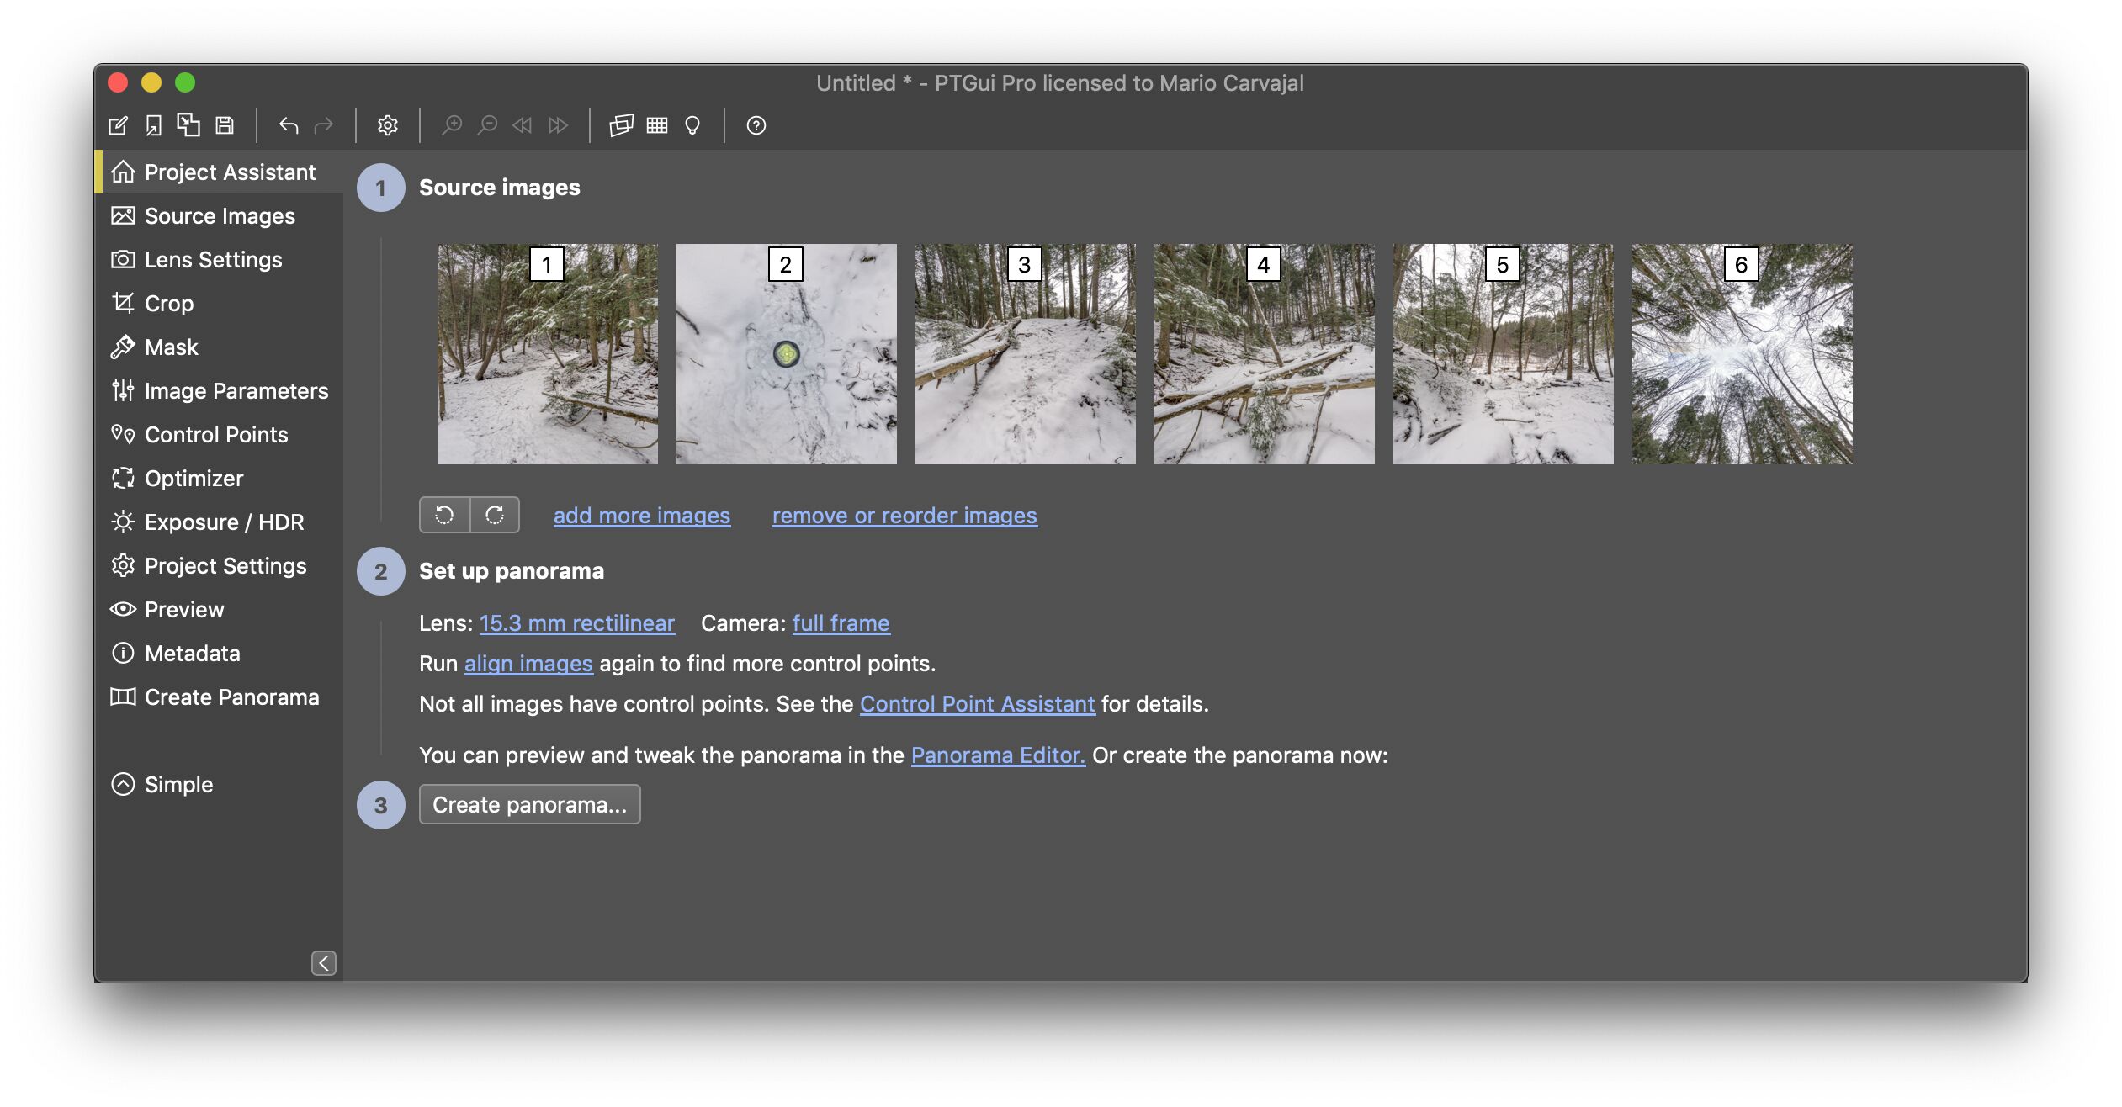The image size is (2122, 1107).
Task: Open the Mask tab
Action: 220,347
